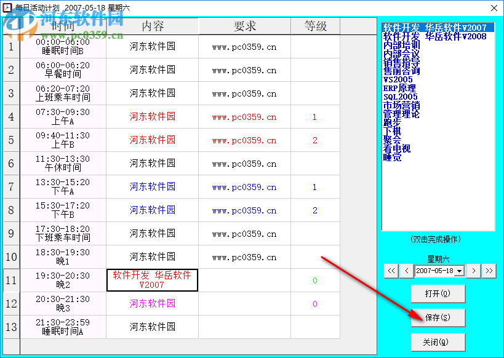Select row header number 11

point(11,280)
